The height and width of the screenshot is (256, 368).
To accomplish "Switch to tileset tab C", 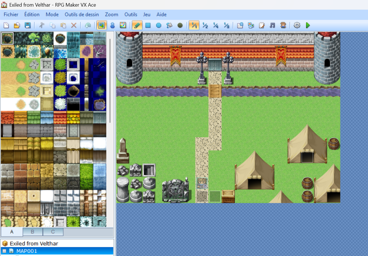I will click(53, 232).
